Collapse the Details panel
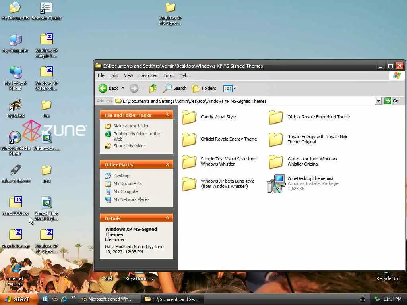 [x=167, y=218]
